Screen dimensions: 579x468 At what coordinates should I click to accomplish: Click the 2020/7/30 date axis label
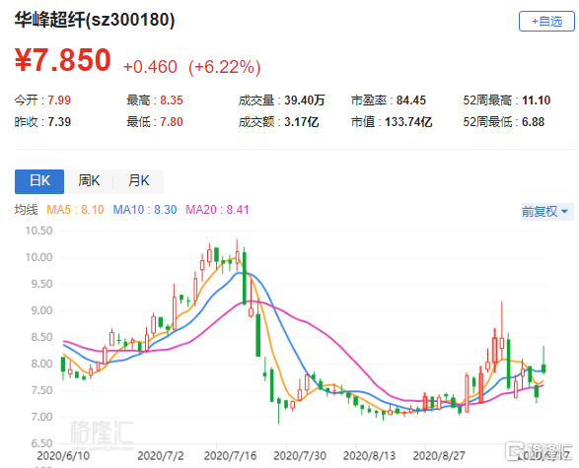pos(300,456)
